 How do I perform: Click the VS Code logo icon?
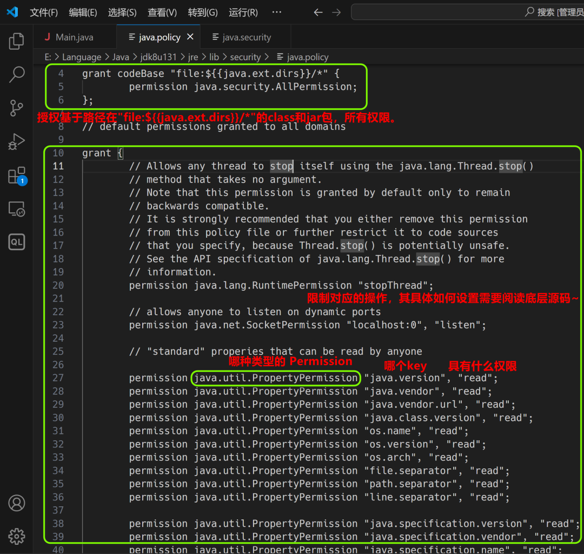point(12,12)
